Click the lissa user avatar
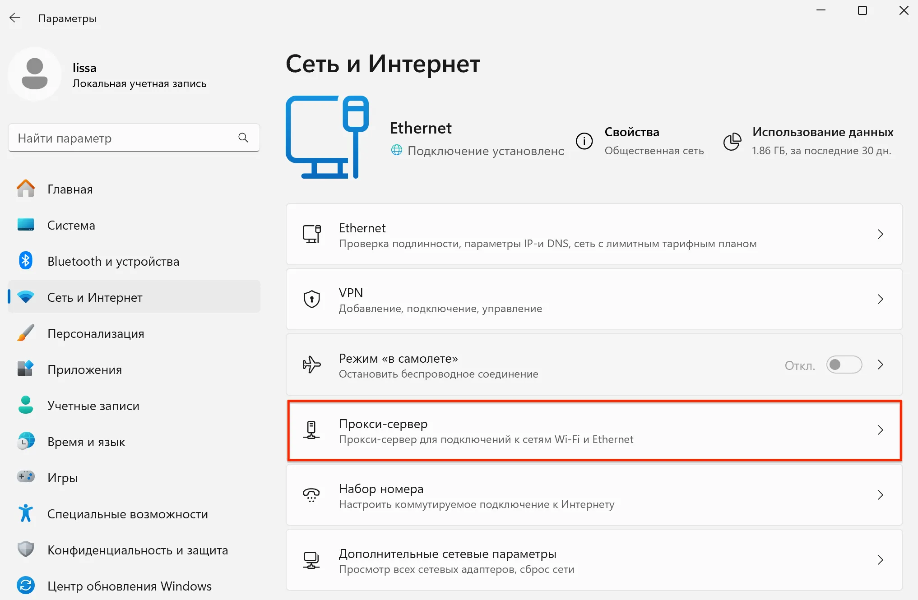The height and width of the screenshot is (600, 918). (x=35, y=74)
